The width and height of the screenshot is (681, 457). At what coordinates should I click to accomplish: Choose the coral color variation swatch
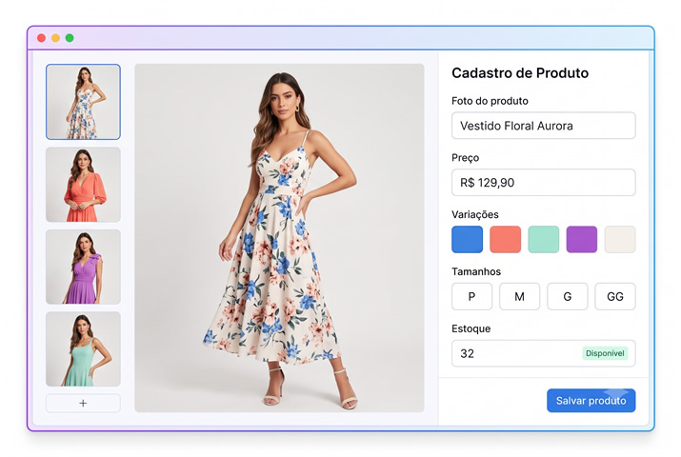505,239
